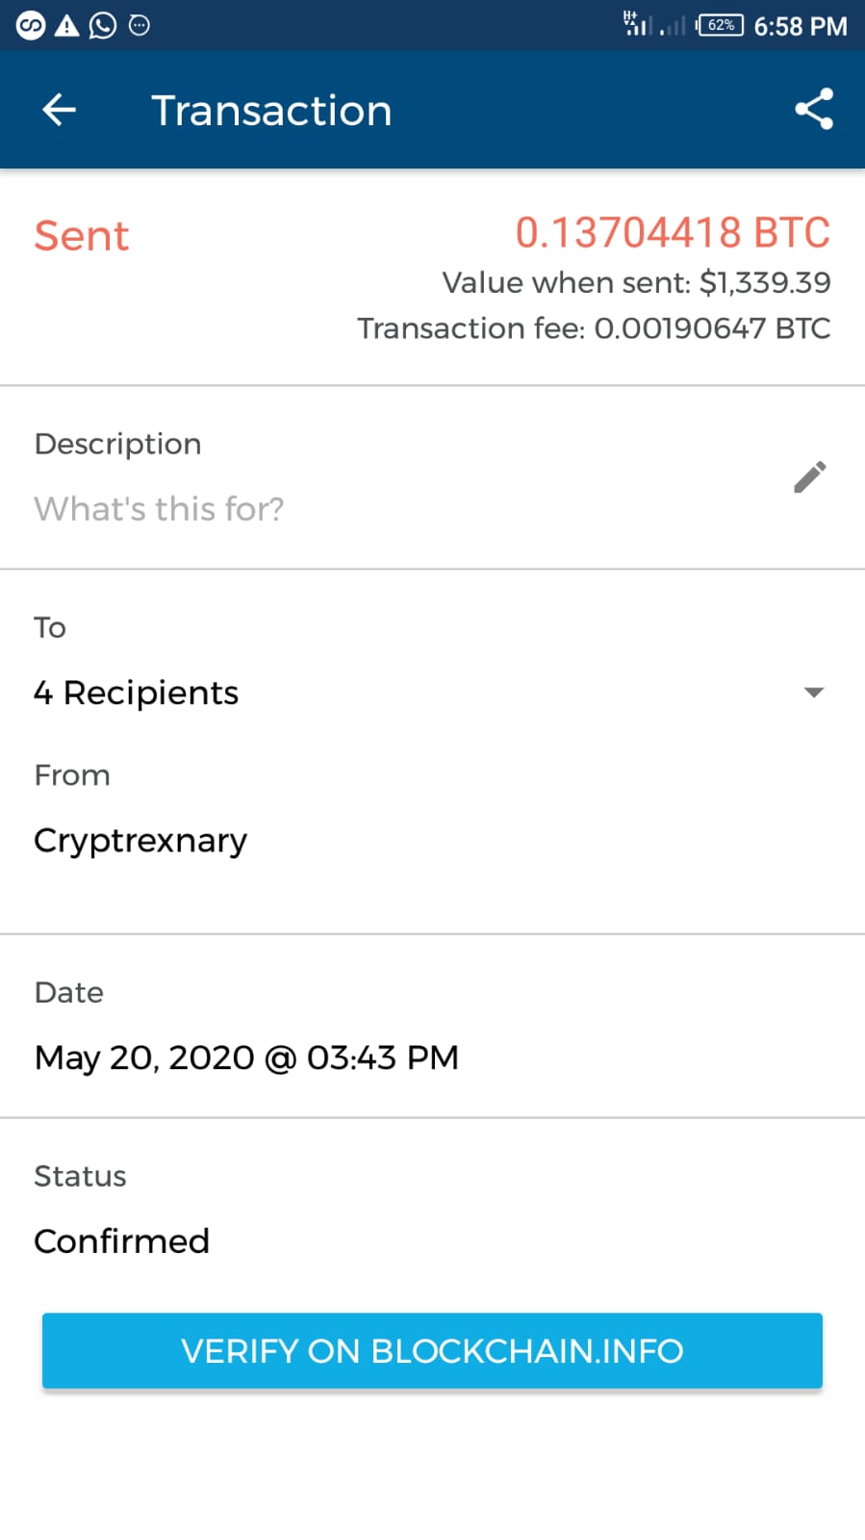
Task: Tap the back arrow icon
Action: [59, 110]
